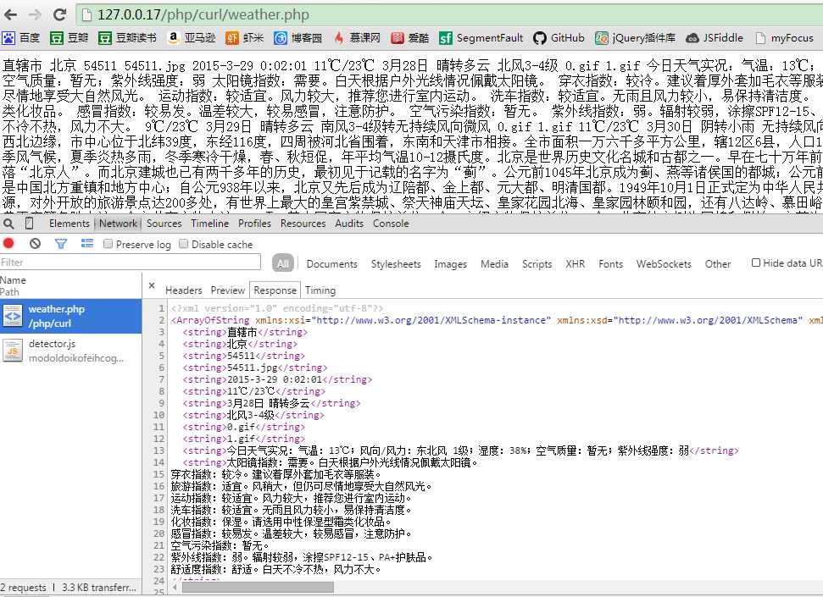This screenshot has height=597, width=823.
Task: Open the 豆瓣 bookmark
Action: (x=69, y=38)
